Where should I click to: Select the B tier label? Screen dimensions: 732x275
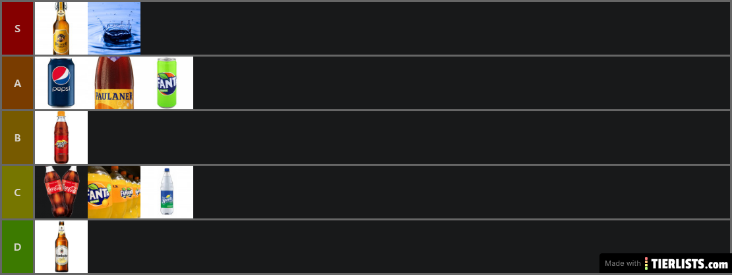17,137
